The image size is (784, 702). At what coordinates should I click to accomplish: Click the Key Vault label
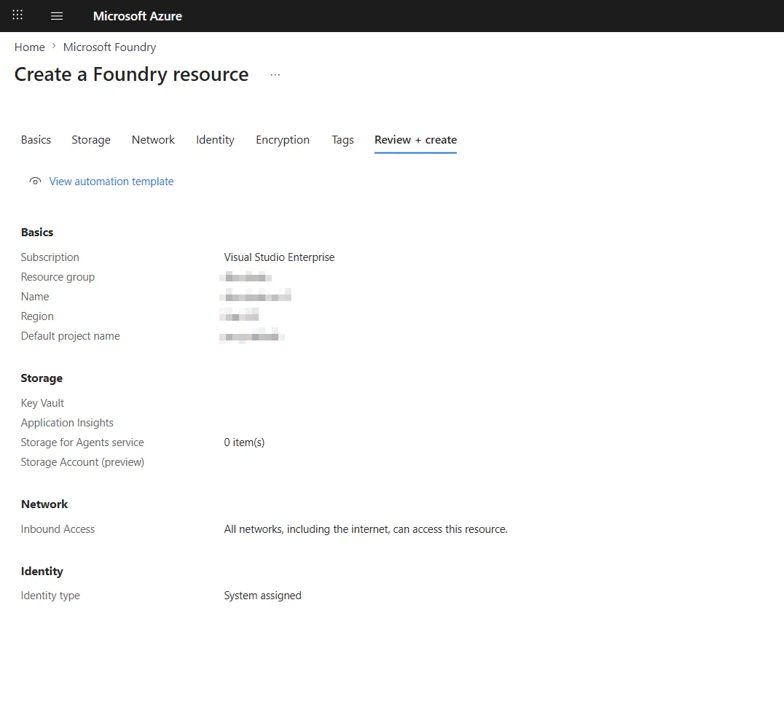[42, 403]
